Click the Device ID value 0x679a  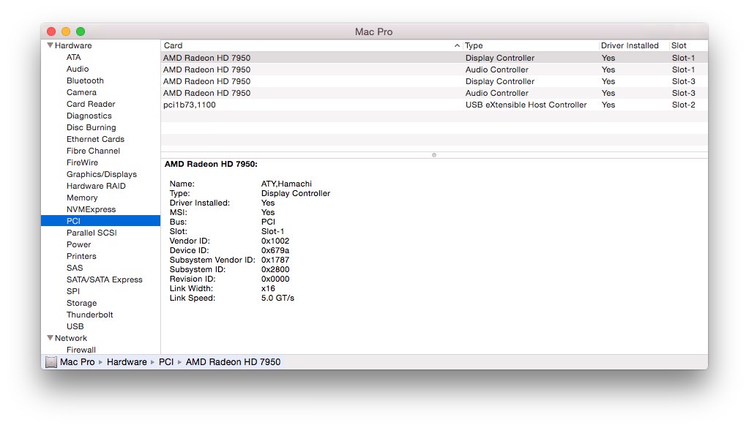pos(275,250)
